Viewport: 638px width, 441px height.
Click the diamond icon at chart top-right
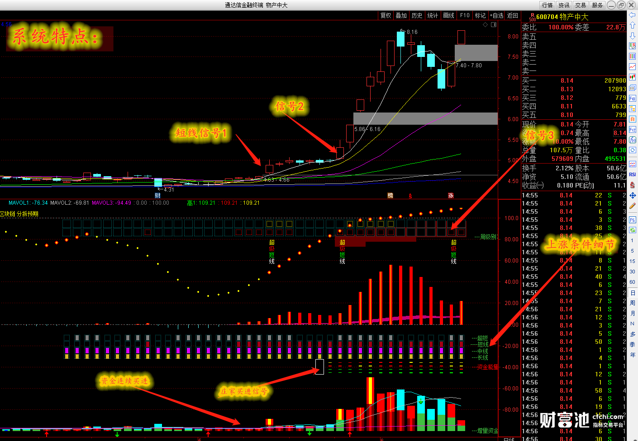[x=486, y=24]
